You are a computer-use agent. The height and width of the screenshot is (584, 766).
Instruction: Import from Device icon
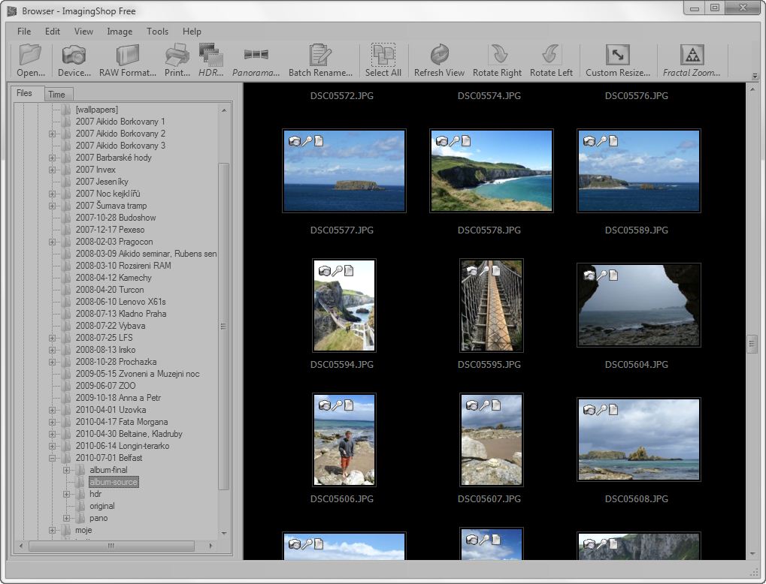click(x=74, y=61)
